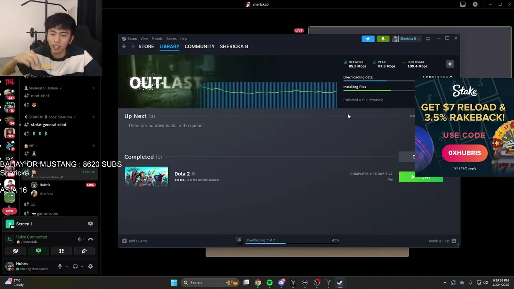Open Discord activities launcher
514x289 pixels.
click(61, 251)
